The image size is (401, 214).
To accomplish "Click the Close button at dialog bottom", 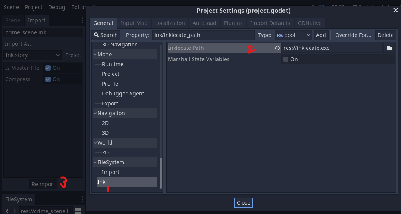I will tap(244, 203).
